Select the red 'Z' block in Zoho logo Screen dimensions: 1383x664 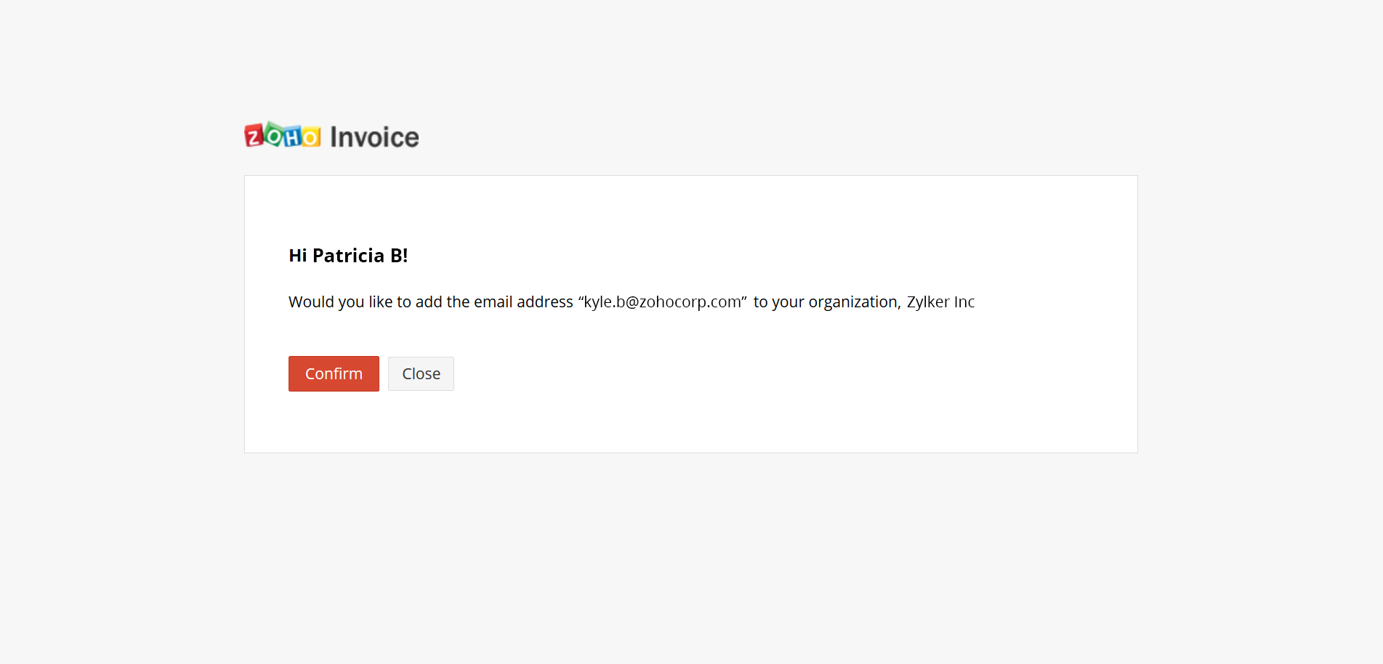coord(252,136)
